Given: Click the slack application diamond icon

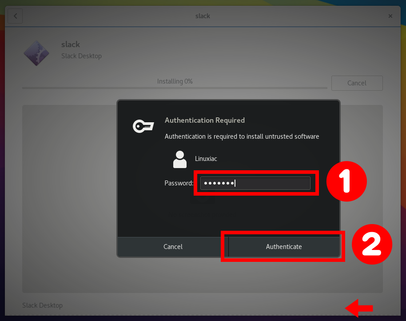Looking at the screenshot, I should click(36, 53).
